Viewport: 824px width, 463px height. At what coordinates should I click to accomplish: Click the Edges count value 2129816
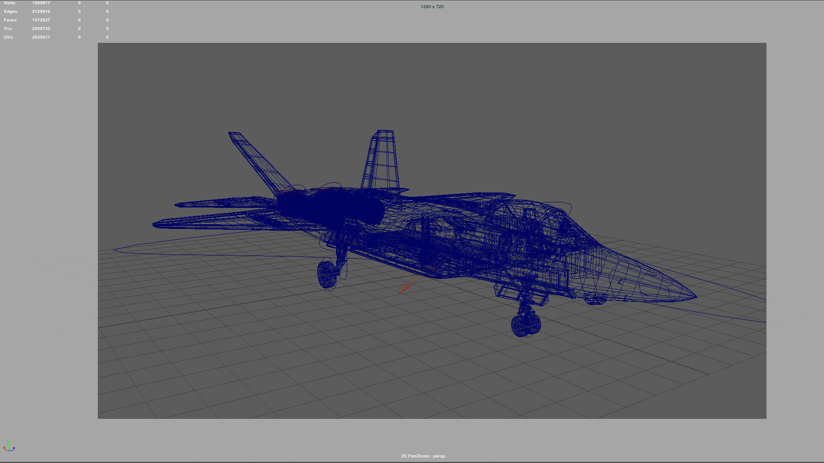(41, 12)
